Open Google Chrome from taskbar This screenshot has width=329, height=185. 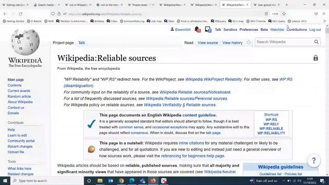(x=121, y=180)
